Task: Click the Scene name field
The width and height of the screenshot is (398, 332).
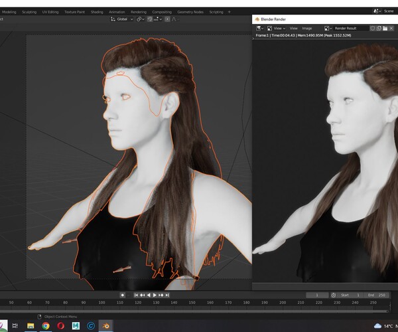Action: coord(389,11)
